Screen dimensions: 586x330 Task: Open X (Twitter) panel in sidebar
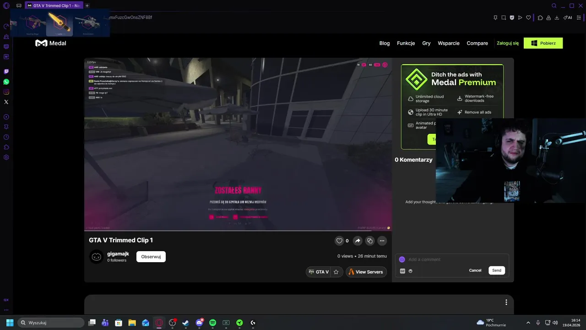pos(6,102)
